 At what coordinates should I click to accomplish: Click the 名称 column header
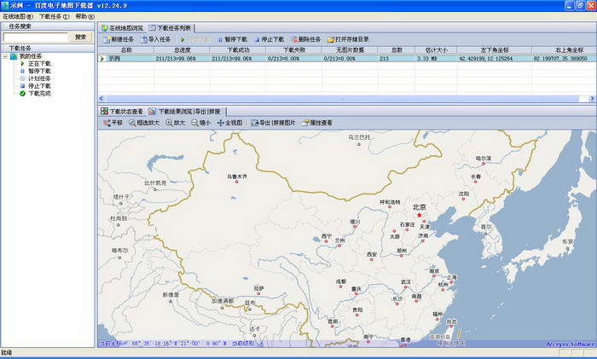tap(126, 49)
